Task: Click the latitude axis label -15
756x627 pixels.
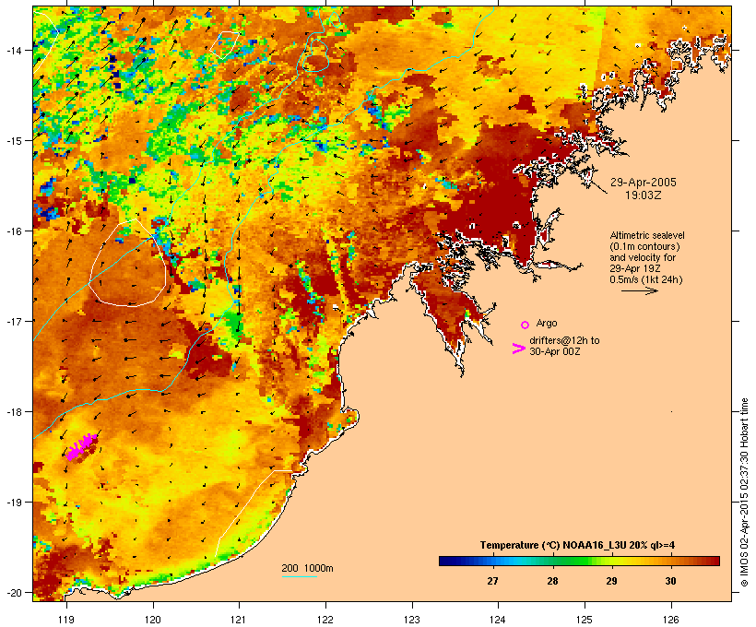Action: coord(13,140)
